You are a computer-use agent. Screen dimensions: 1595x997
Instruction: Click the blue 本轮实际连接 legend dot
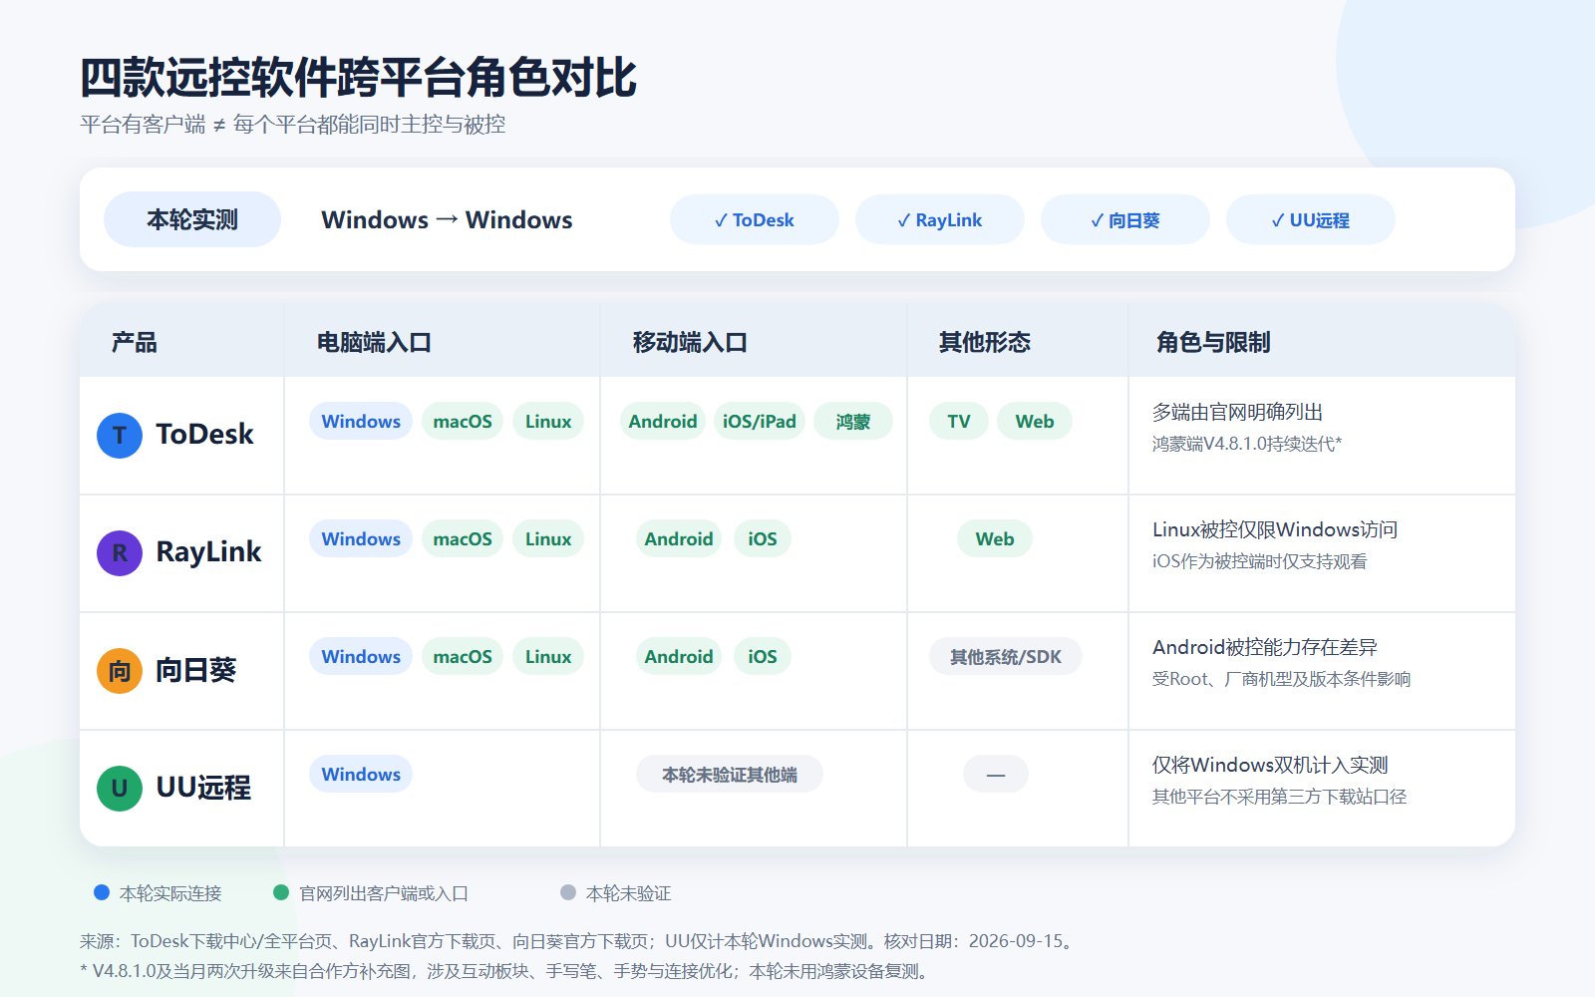click(x=101, y=892)
